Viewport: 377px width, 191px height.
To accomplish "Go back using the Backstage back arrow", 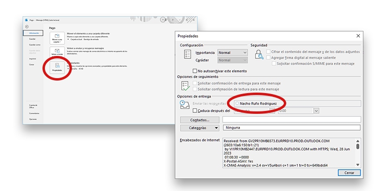I will [27, 27].
